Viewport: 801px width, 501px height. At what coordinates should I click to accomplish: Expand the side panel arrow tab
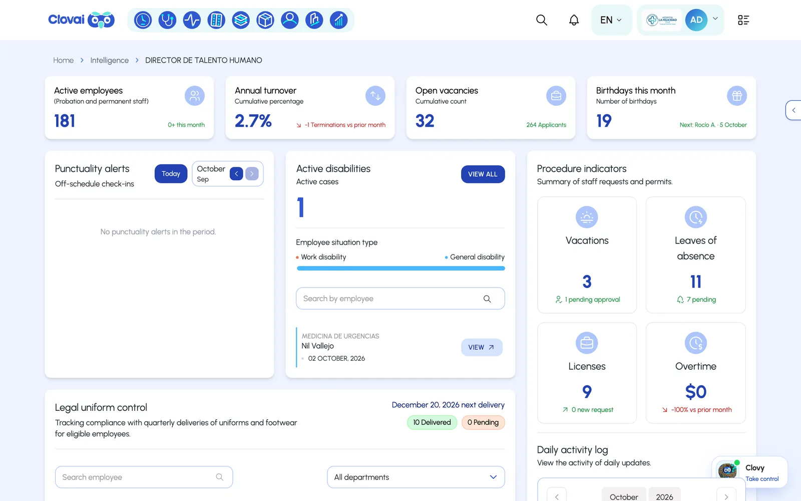coord(793,110)
